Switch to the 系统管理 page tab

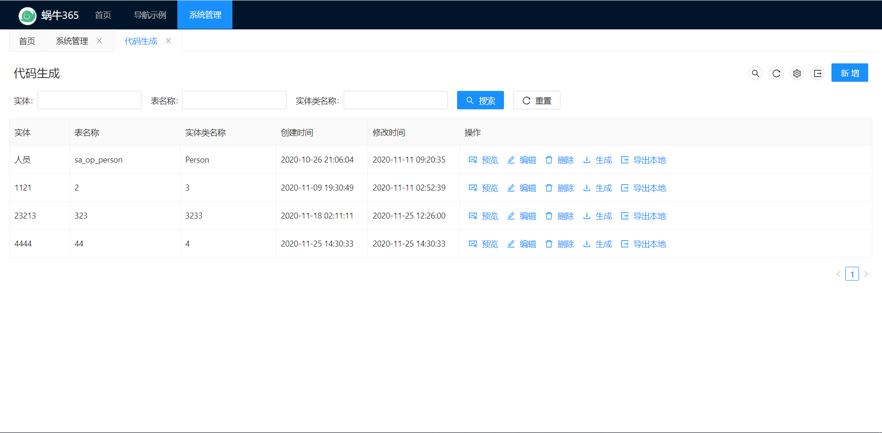point(72,41)
